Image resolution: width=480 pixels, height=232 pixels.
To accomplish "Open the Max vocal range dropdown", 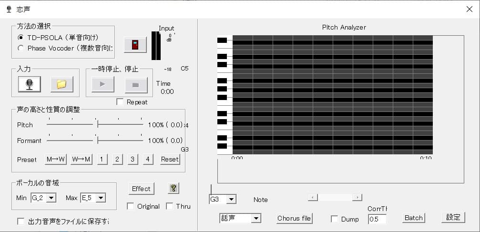I will pos(101,198).
